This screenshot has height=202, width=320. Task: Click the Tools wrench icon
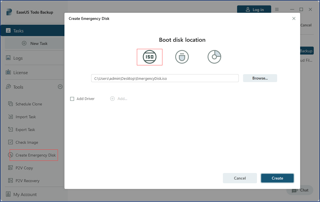(8, 87)
